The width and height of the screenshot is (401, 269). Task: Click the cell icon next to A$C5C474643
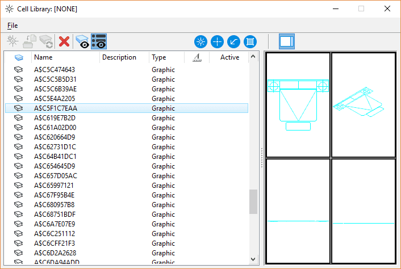[18, 70]
